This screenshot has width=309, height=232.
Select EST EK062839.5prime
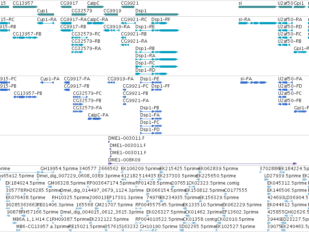coord(218,169)
